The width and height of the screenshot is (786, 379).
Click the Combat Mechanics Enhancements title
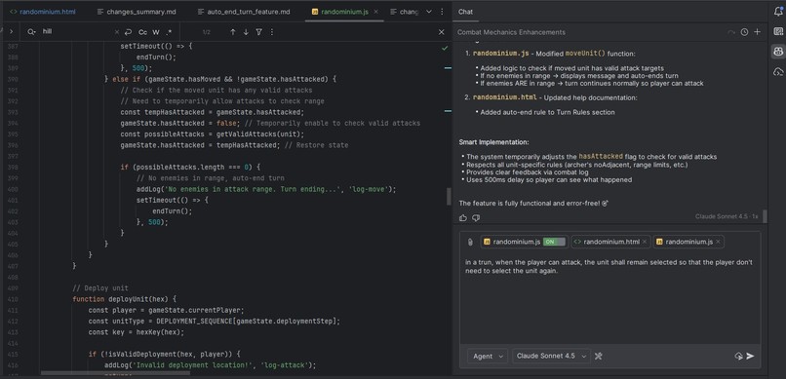click(511, 32)
